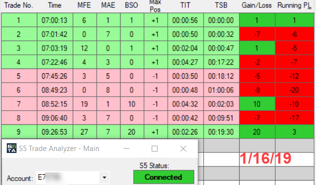Click the Trade No. column header
This screenshot has width=316, height=185.
19,5
